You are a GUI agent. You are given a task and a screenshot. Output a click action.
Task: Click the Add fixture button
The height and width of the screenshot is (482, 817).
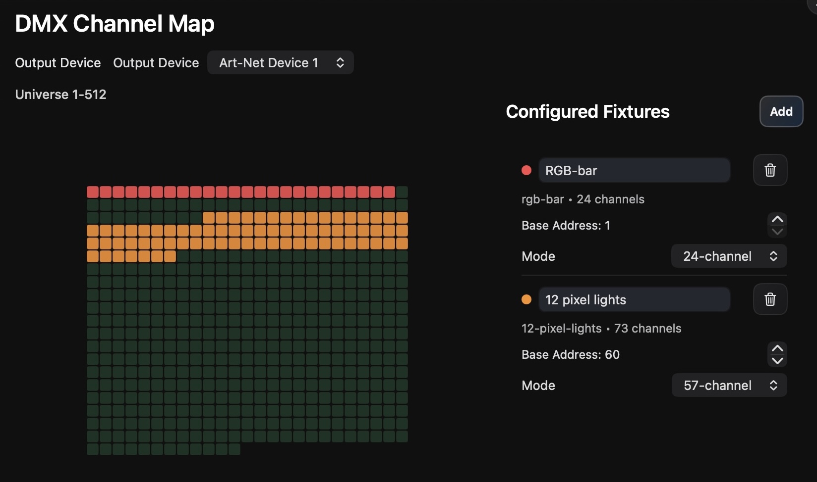click(x=781, y=111)
